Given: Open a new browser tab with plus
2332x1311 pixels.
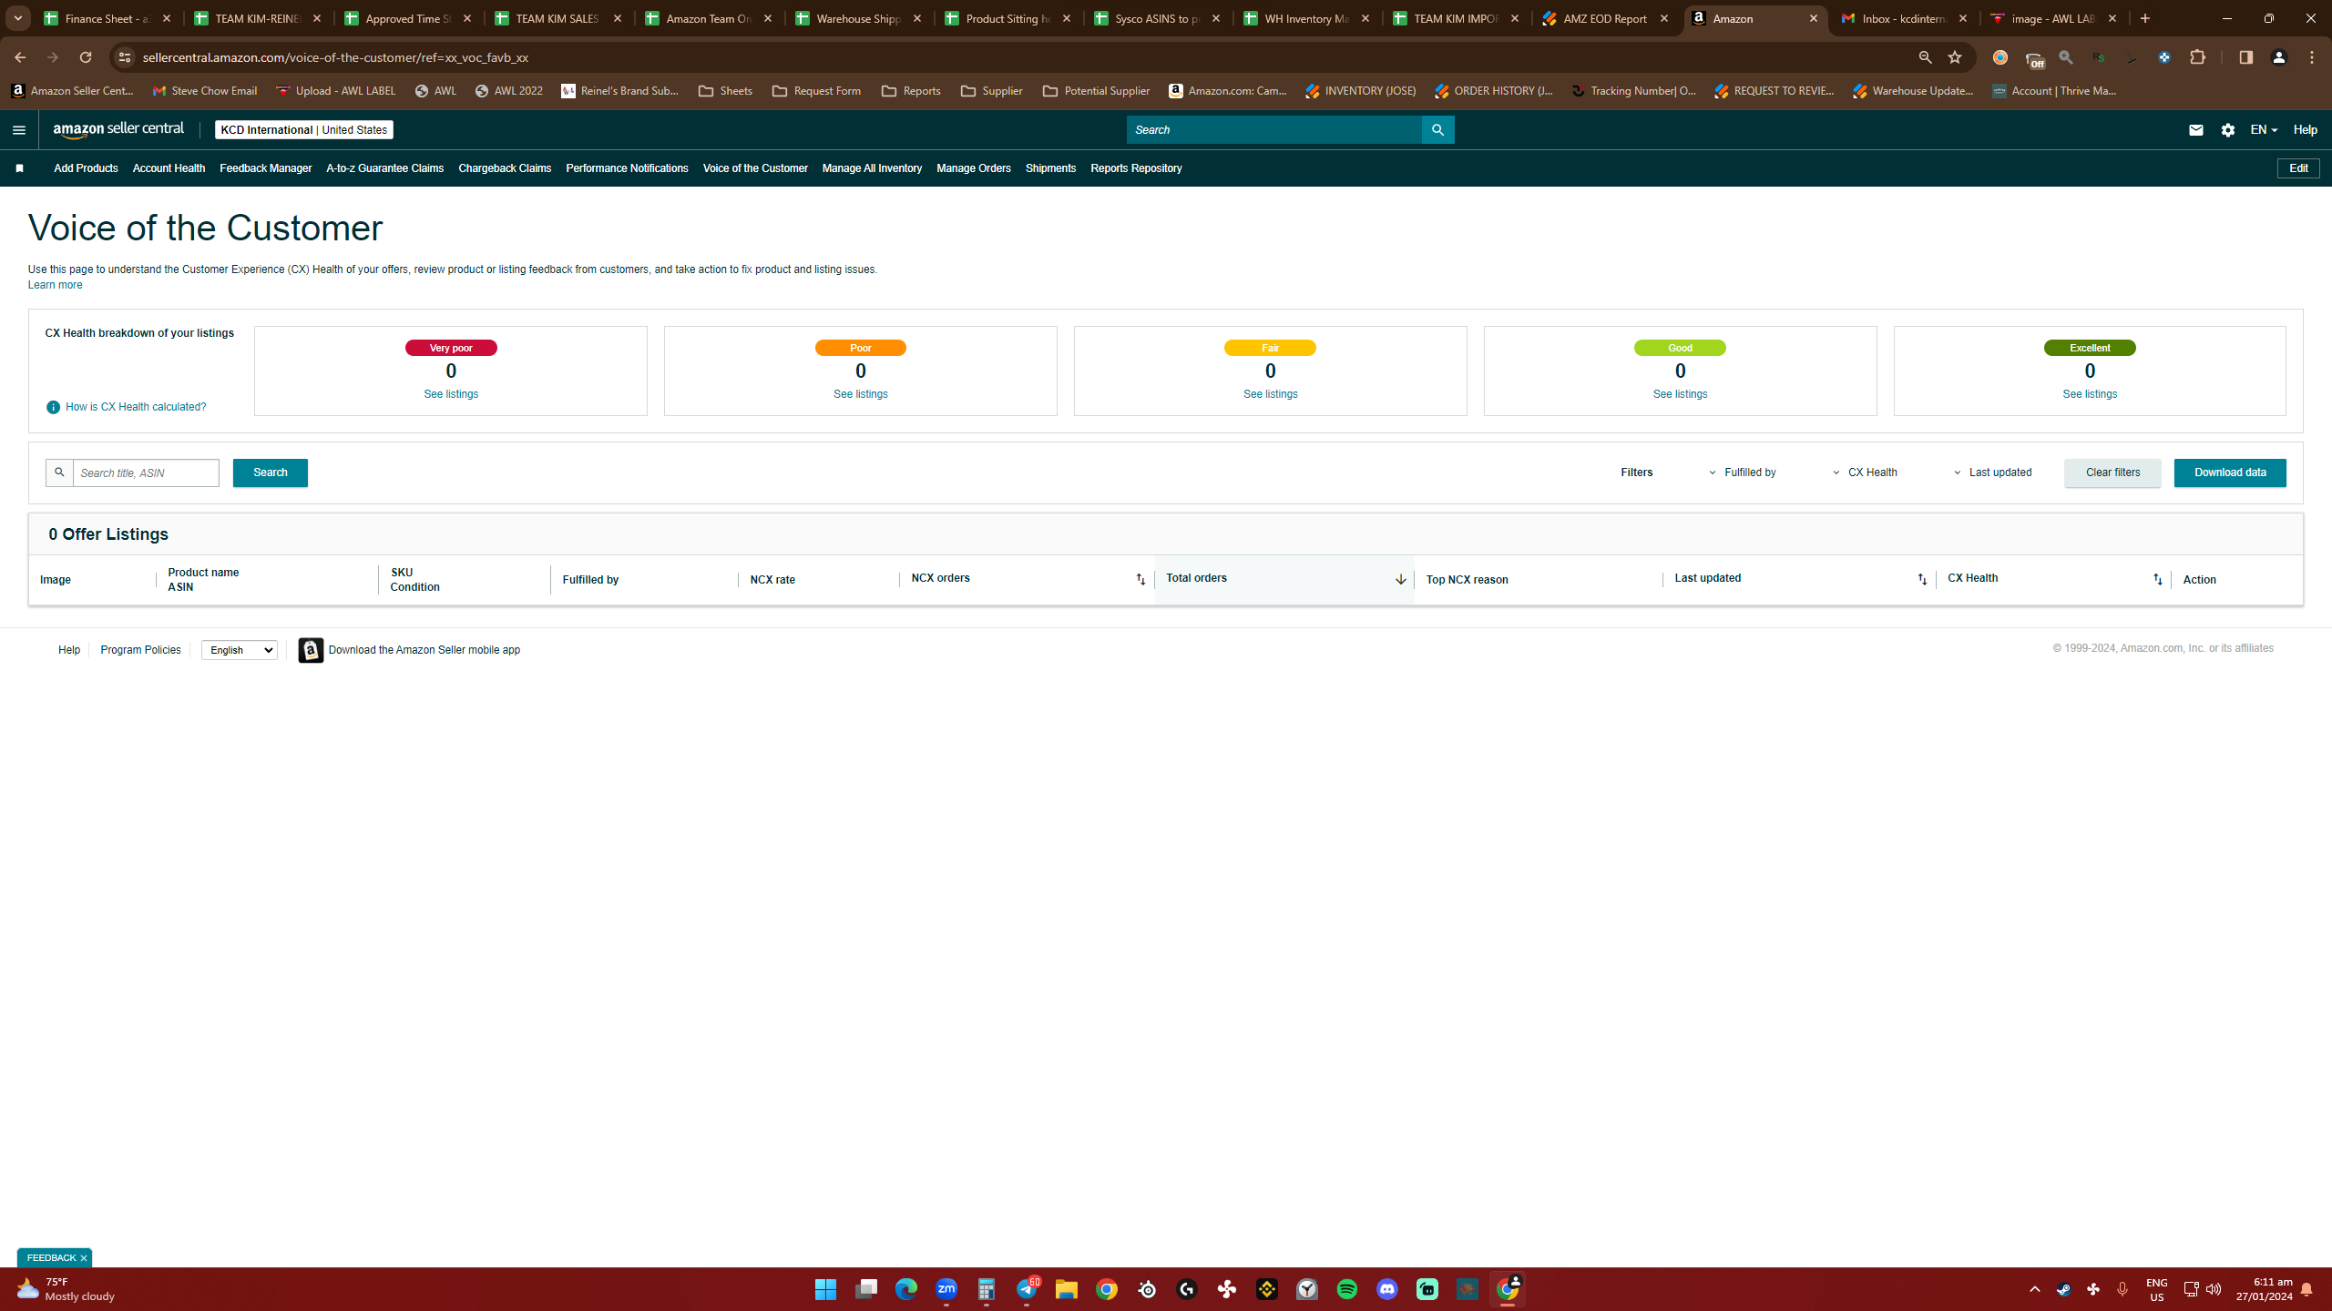Looking at the screenshot, I should (2145, 18).
